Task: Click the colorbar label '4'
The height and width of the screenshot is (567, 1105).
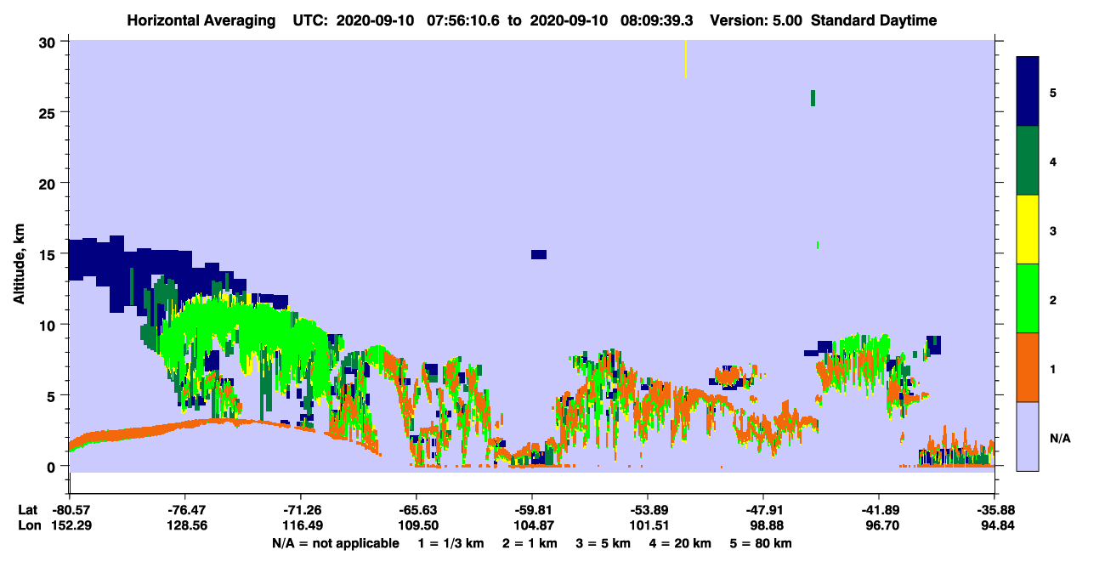Action: (1052, 161)
